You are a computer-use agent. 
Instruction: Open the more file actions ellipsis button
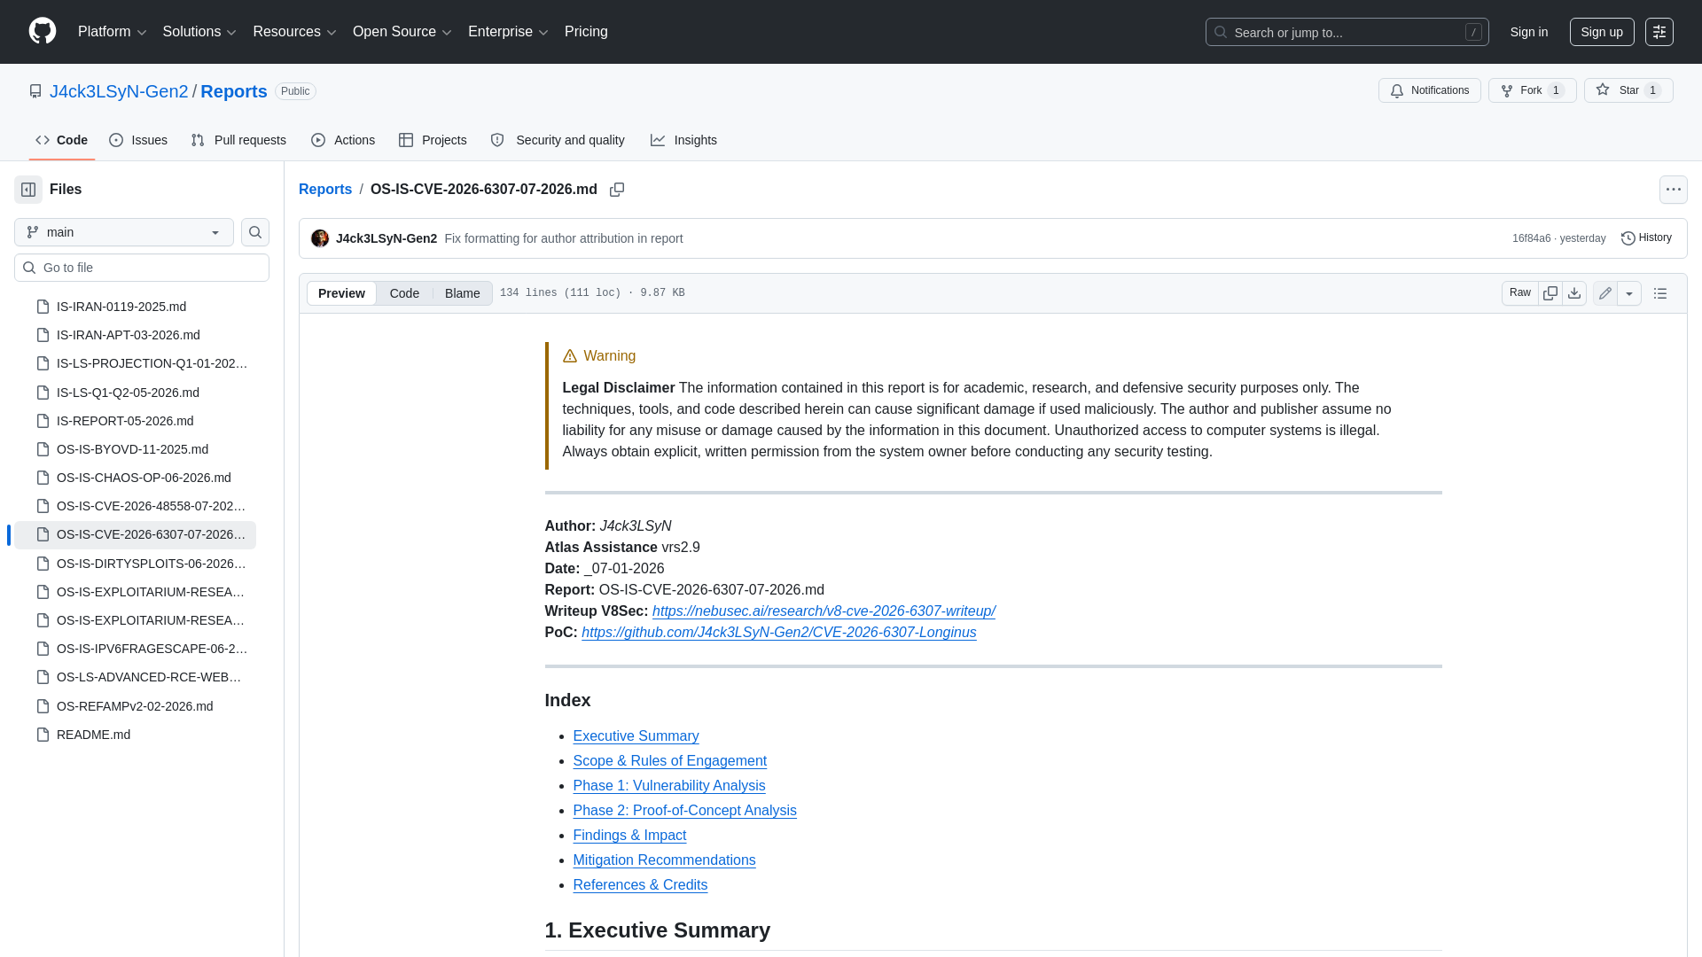tap(1673, 190)
